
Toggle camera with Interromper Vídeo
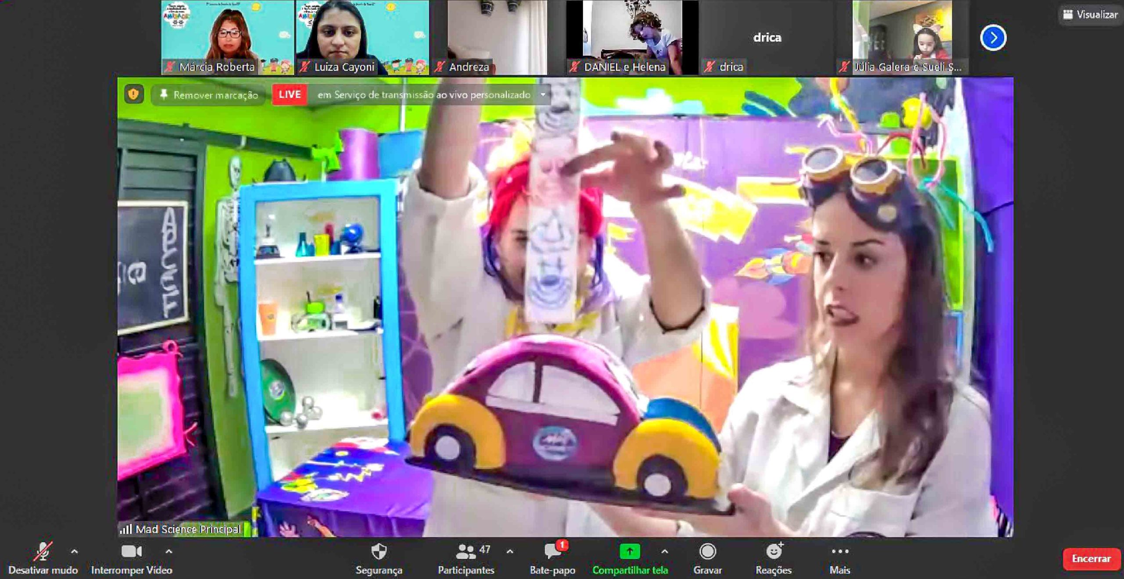click(x=131, y=552)
